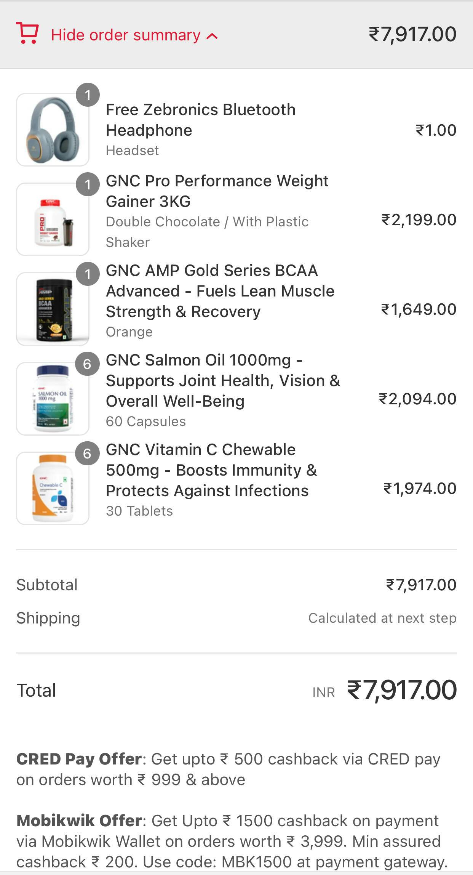Click quantity badge on Zebronics headphone
Image resolution: width=473 pixels, height=875 pixels.
(x=88, y=95)
